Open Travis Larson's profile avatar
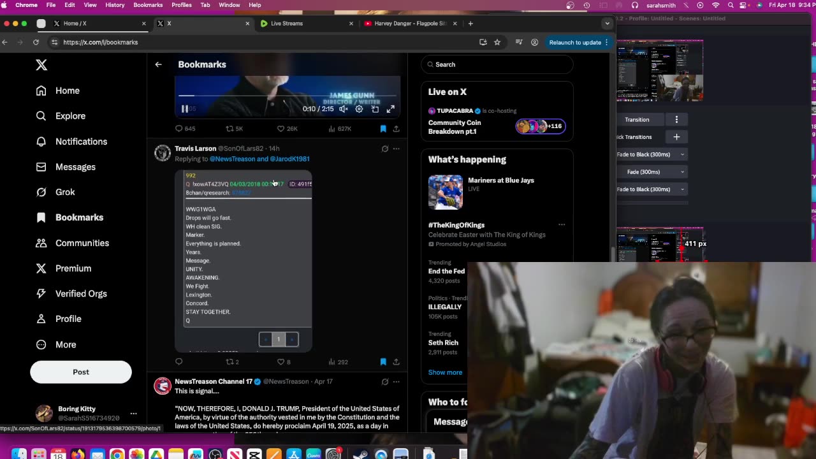The width and height of the screenshot is (816, 459). coord(163,153)
